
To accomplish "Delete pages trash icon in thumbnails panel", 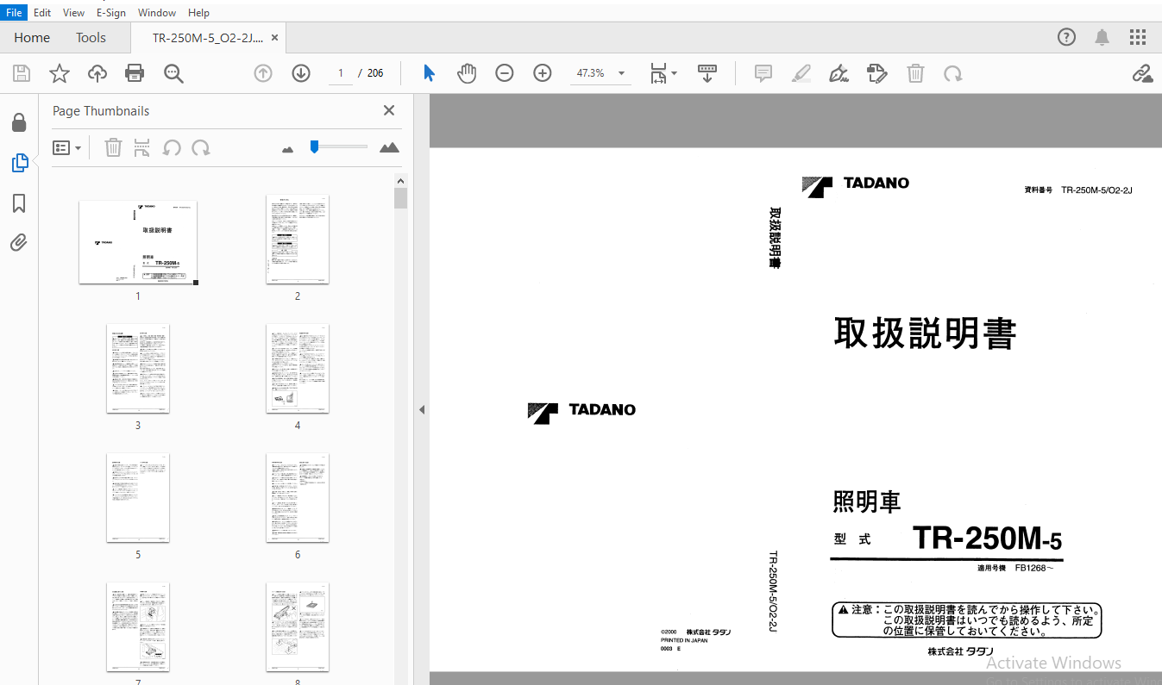I will pyautogui.click(x=113, y=147).
